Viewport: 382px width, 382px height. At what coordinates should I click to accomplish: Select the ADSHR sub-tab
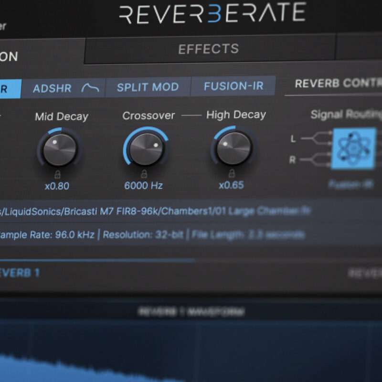[x=64, y=88]
